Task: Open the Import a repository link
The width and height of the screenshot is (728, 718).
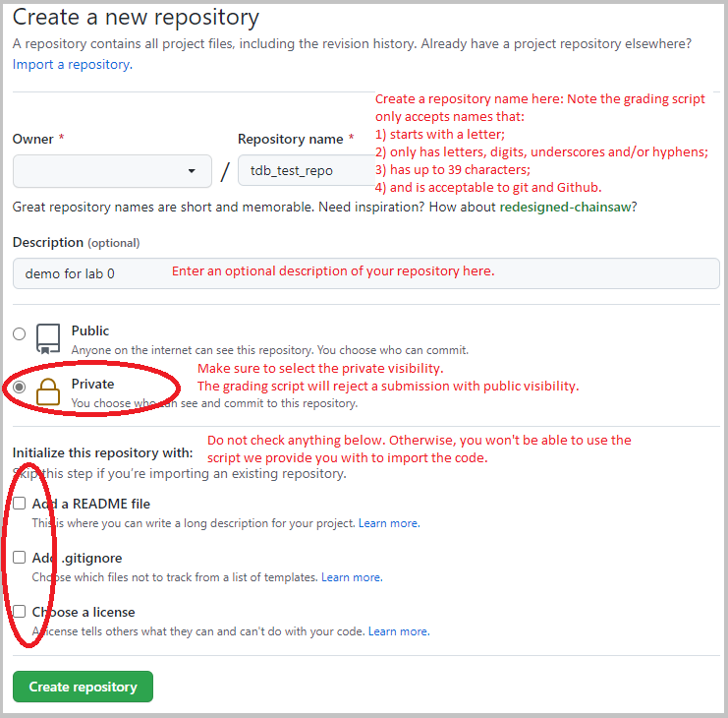Action: click(71, 64)
